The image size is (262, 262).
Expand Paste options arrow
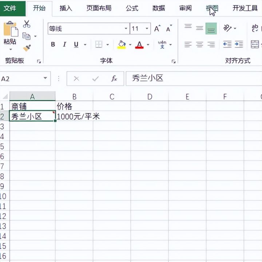(11, 49)
